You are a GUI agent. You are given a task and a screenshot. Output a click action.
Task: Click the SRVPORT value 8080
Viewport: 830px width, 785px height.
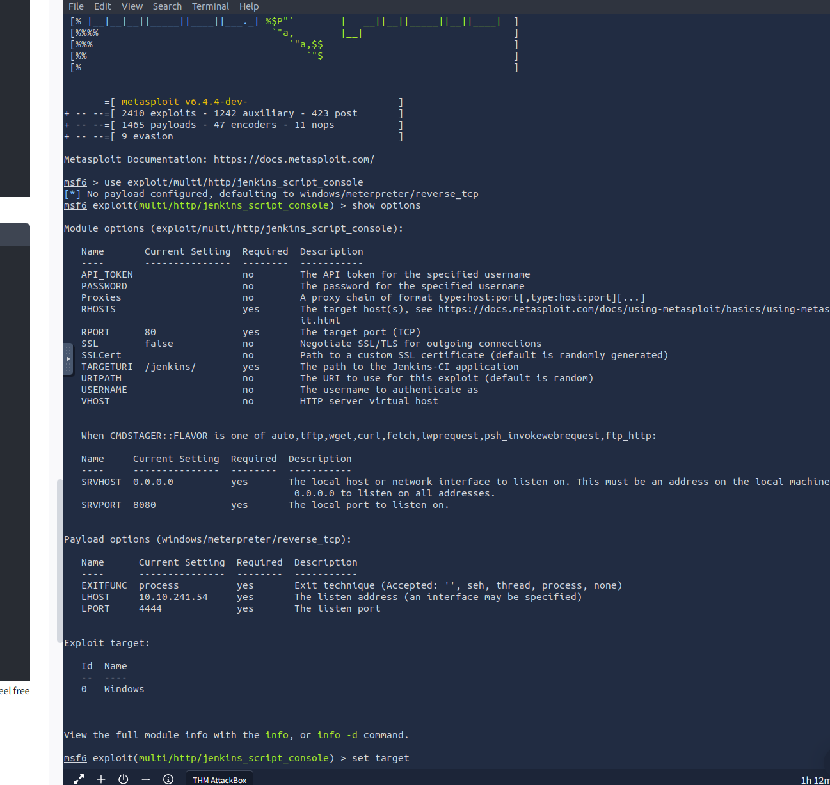[x=145, y=505]
